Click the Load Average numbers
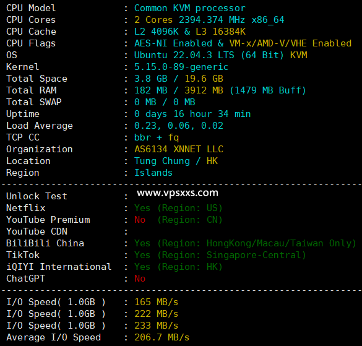Viewport: 362px width, 346px height. click(x=179, y=126)
